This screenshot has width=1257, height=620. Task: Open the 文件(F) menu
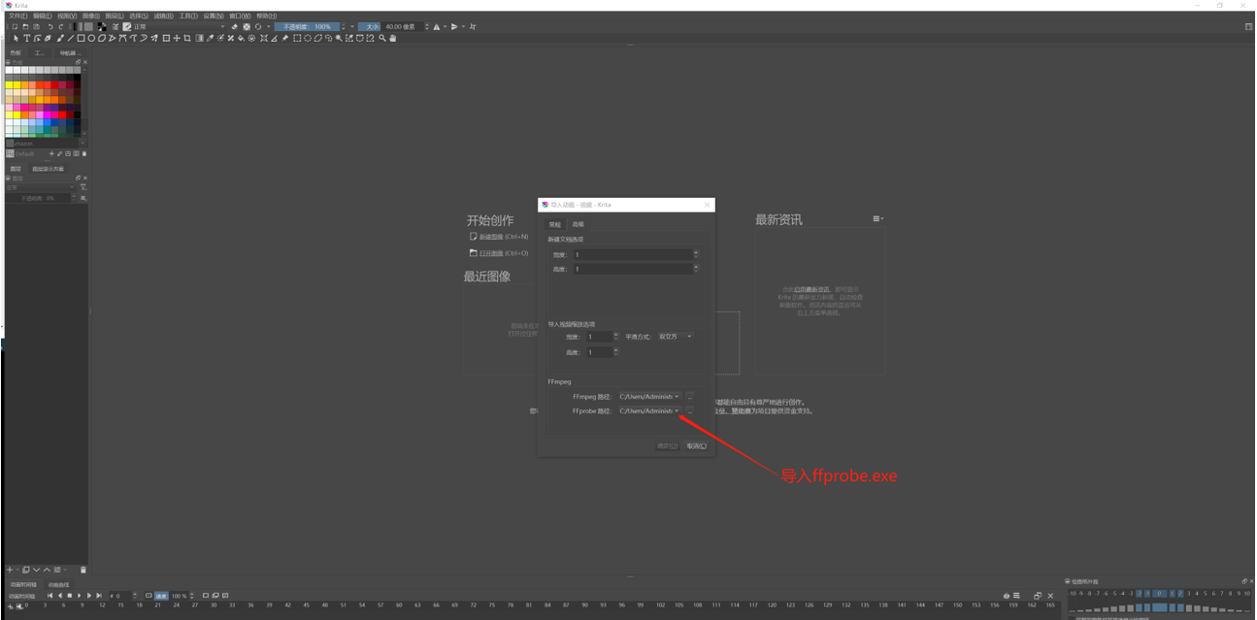point(17,16)
